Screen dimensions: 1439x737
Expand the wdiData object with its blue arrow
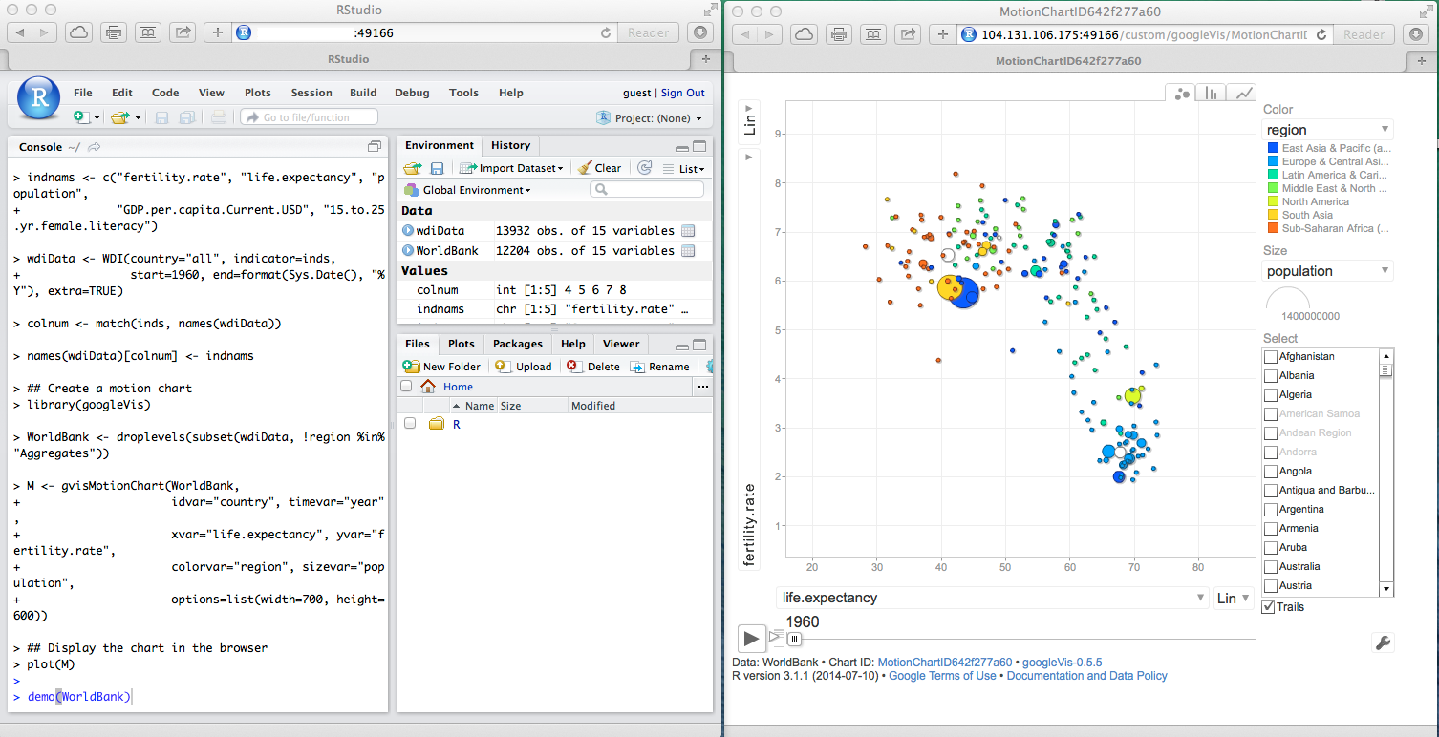(x=408, y=230)
